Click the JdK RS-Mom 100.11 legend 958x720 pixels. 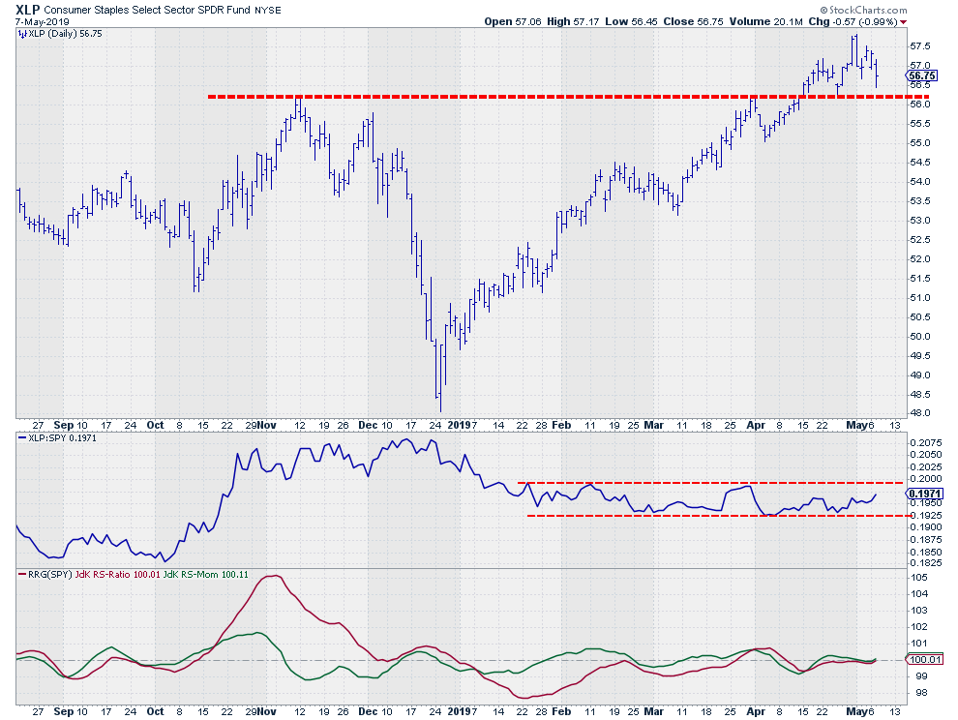tap(206, 575)
